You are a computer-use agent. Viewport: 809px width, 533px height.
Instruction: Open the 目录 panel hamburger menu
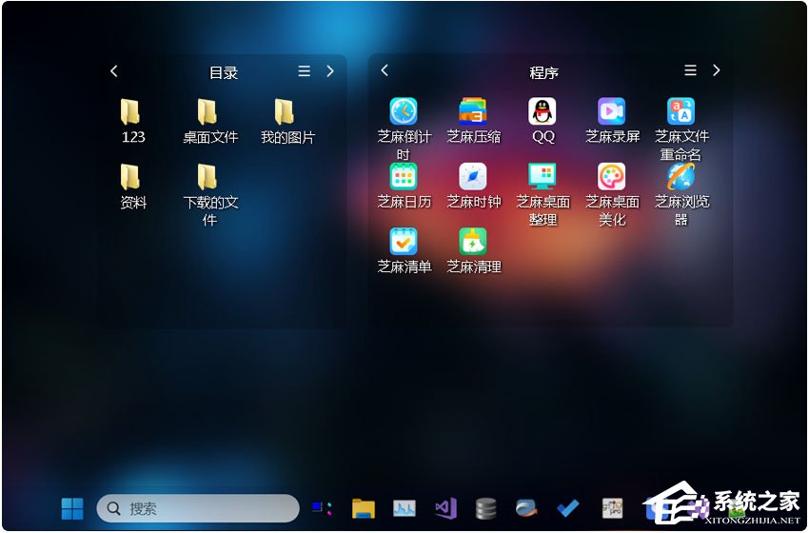pos(305,70)
